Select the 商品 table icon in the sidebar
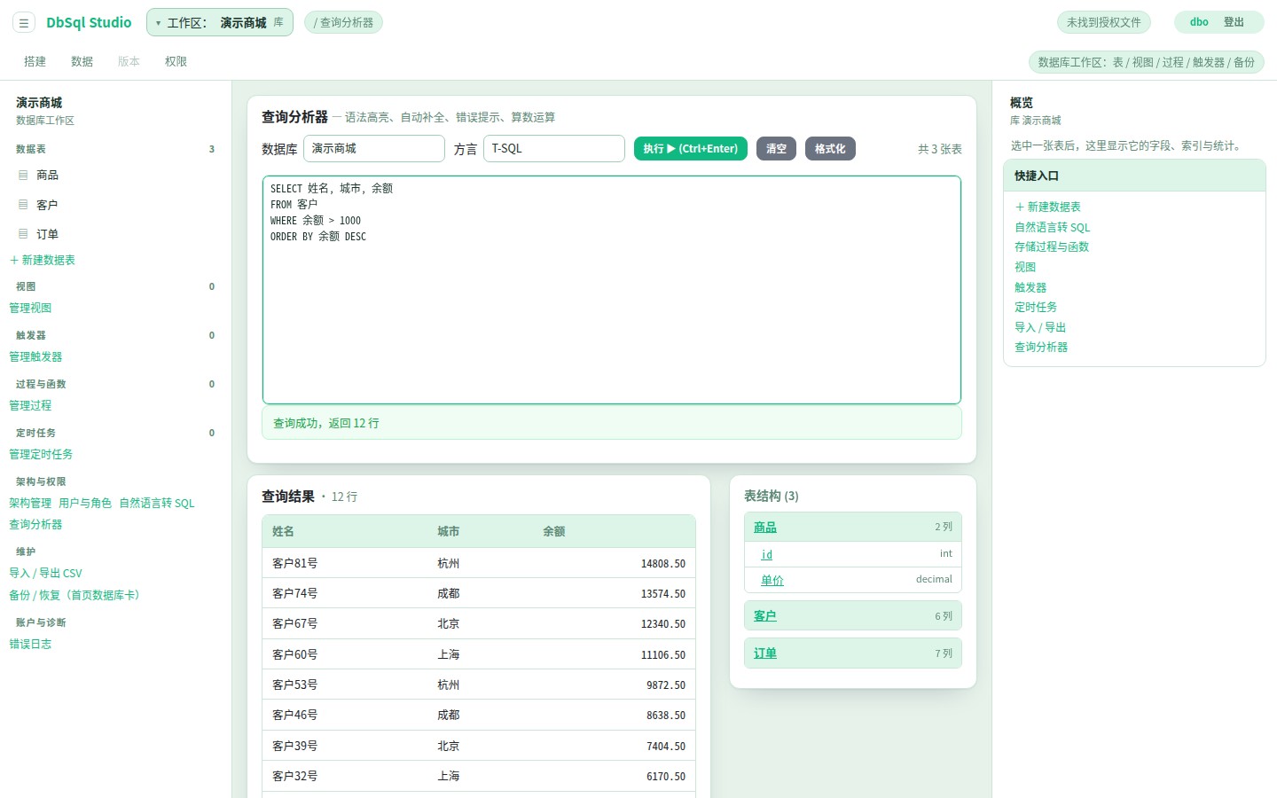The width and height of the screenshot is (1277, 798). click(23, 176)
